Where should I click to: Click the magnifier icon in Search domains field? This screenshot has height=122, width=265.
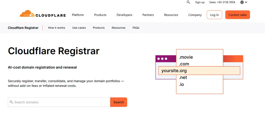11,102
